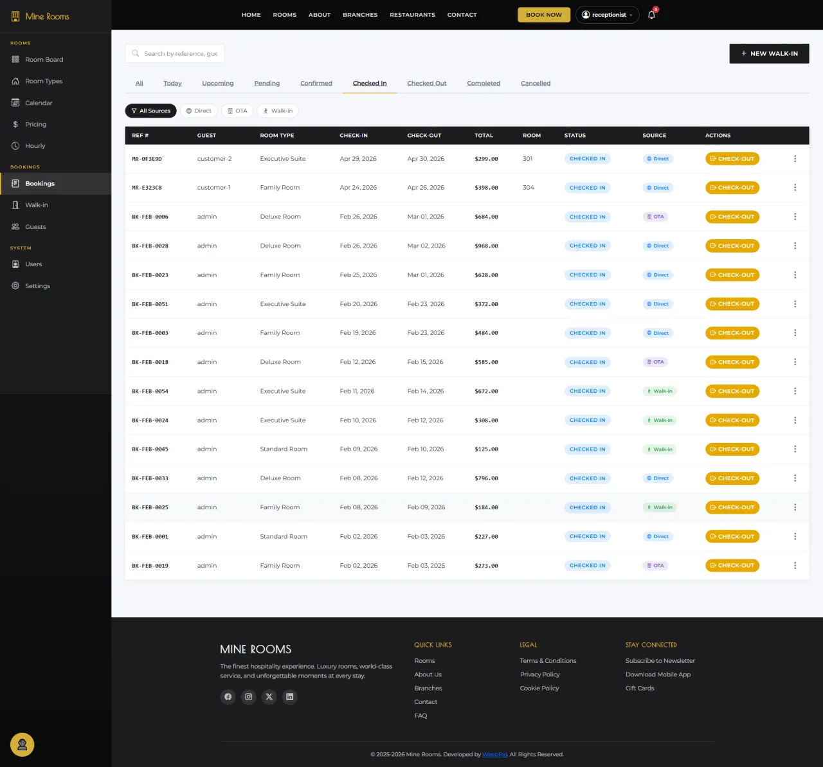The image size is (823, 767).
Task: Switch to the Upcoming tab
Action: (x=218, y=84)
